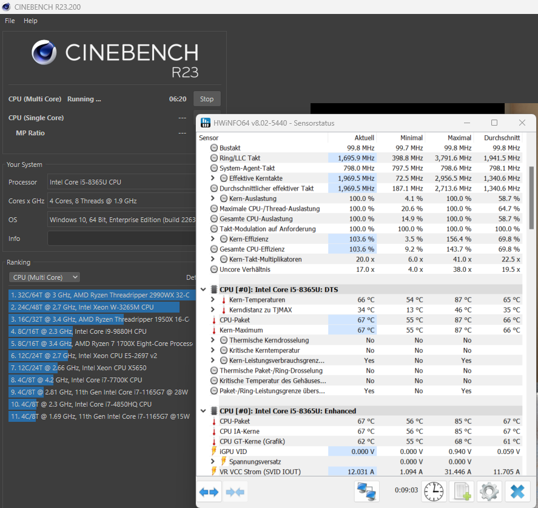Click the Ring/LLC Takt sensor icon
Viewport: 538px width, 508px height.
point(214,158)
